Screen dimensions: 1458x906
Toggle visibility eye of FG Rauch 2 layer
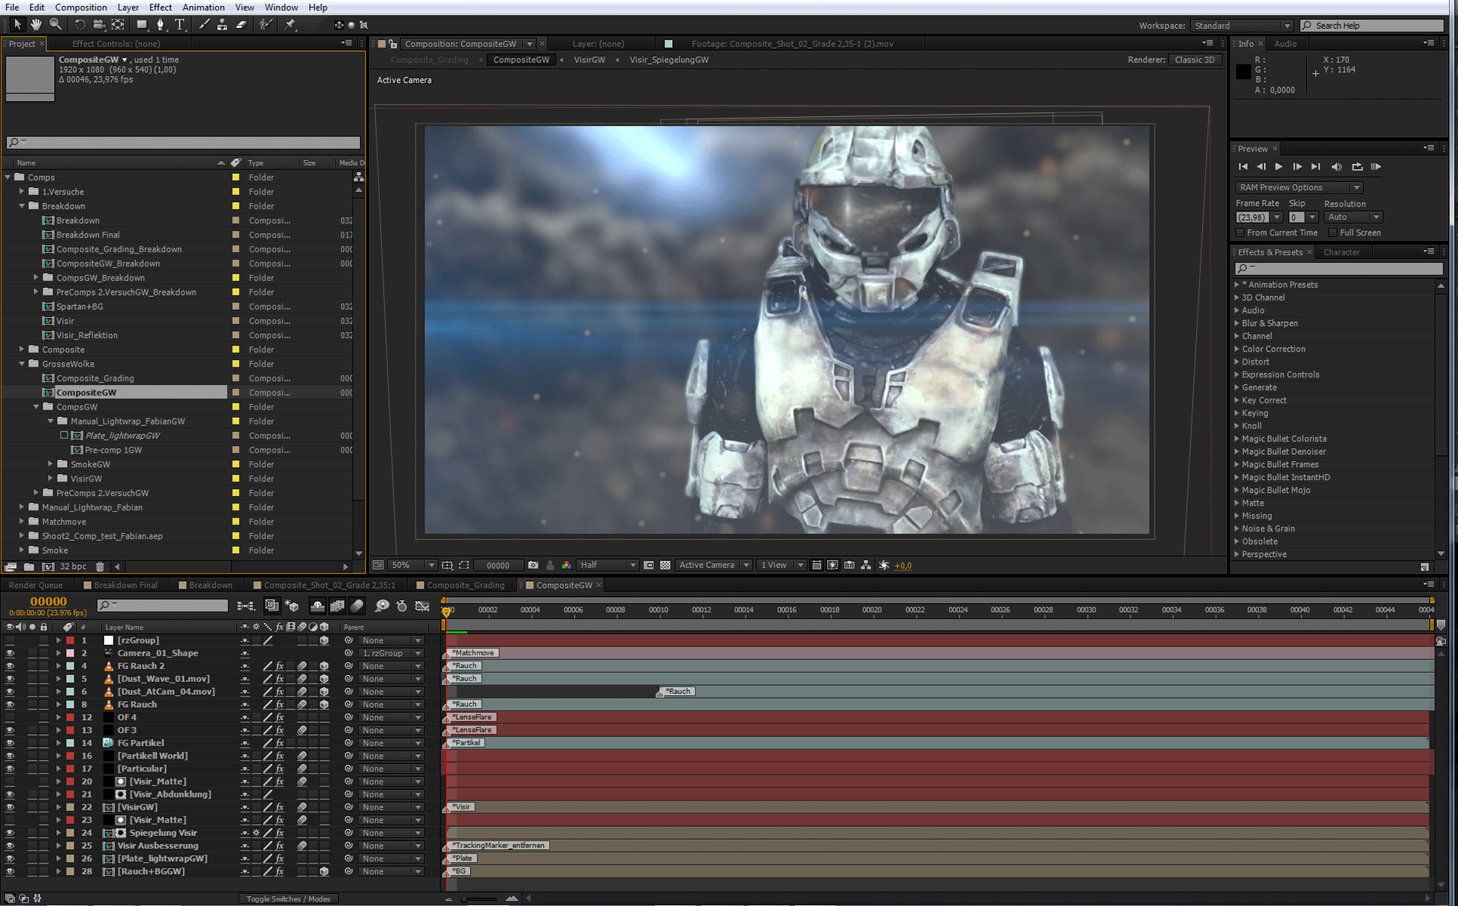point(10,666)
